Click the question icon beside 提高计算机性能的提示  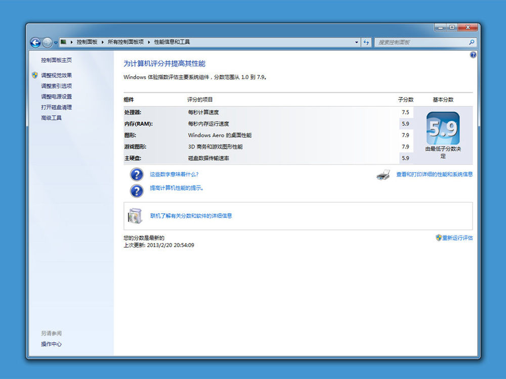coord(137,191)
